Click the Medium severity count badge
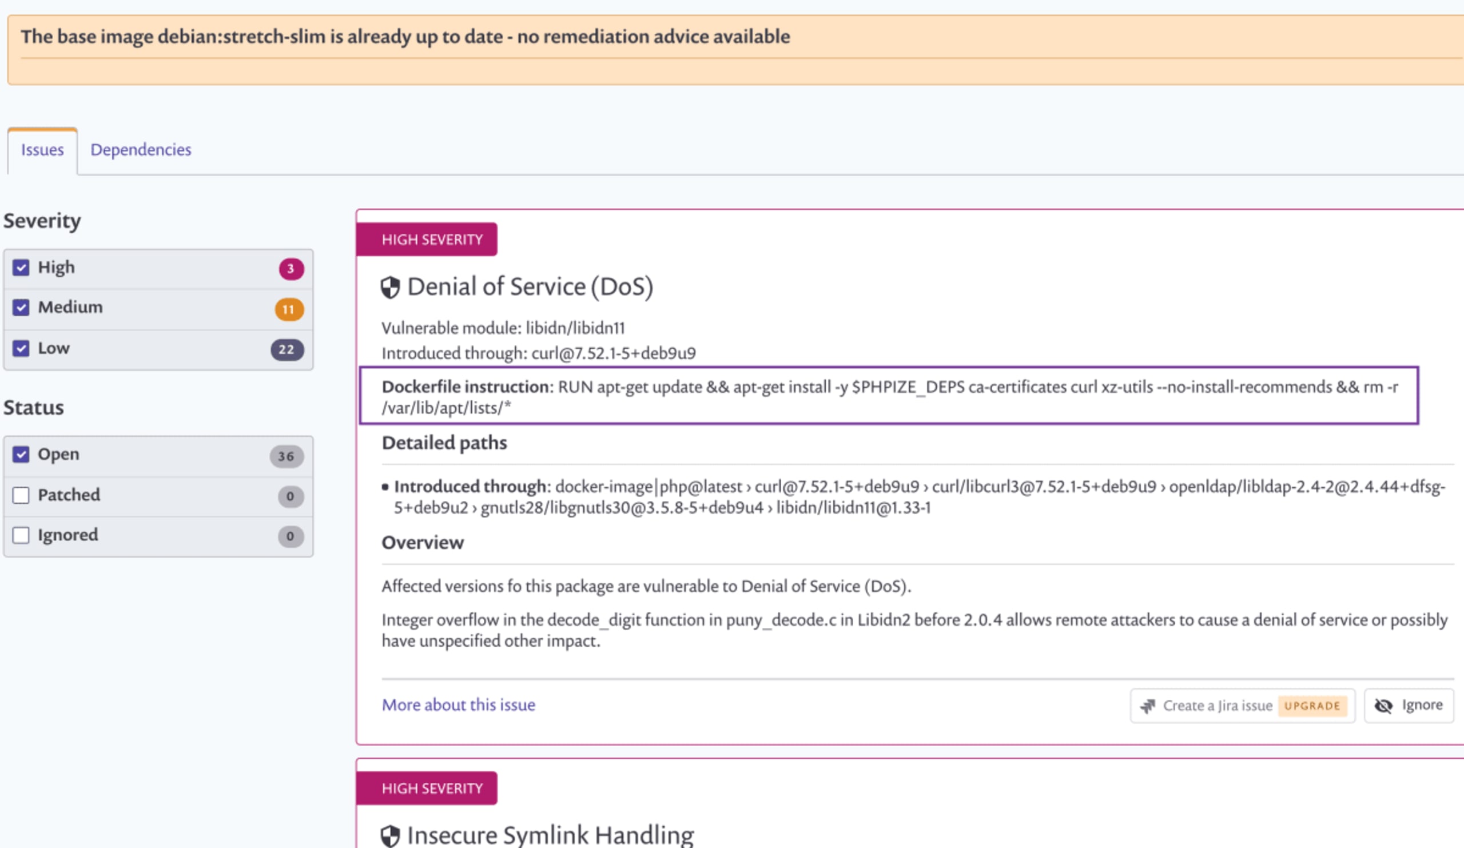This screenshot has width=1464, height=848. pyautogui.click(x=289, y=309)
